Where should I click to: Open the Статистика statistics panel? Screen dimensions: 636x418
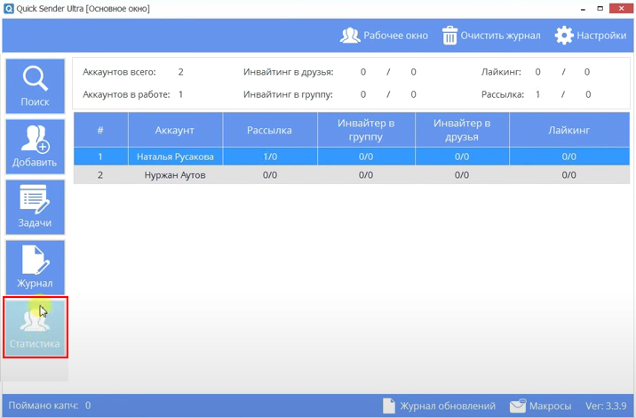tap(36, 328)
